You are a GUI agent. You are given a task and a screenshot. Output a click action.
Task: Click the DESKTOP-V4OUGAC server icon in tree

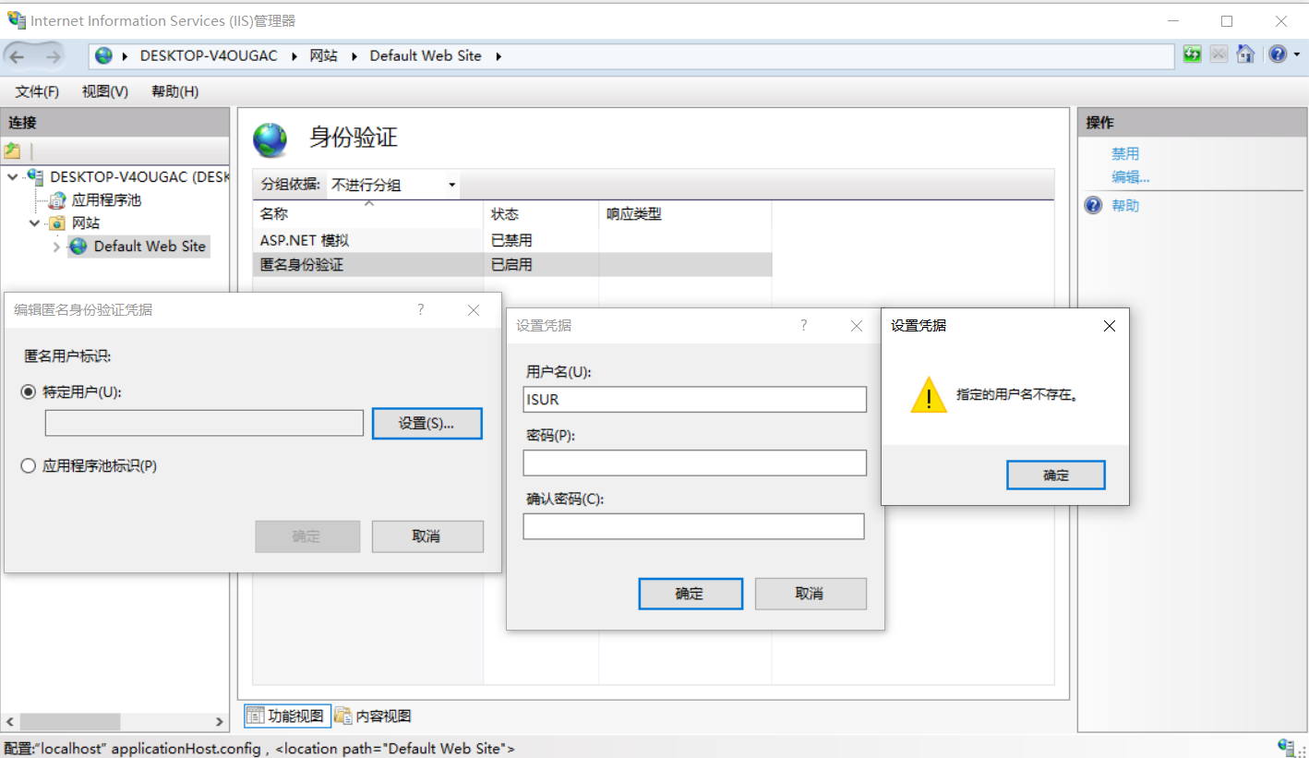[35, 176]
